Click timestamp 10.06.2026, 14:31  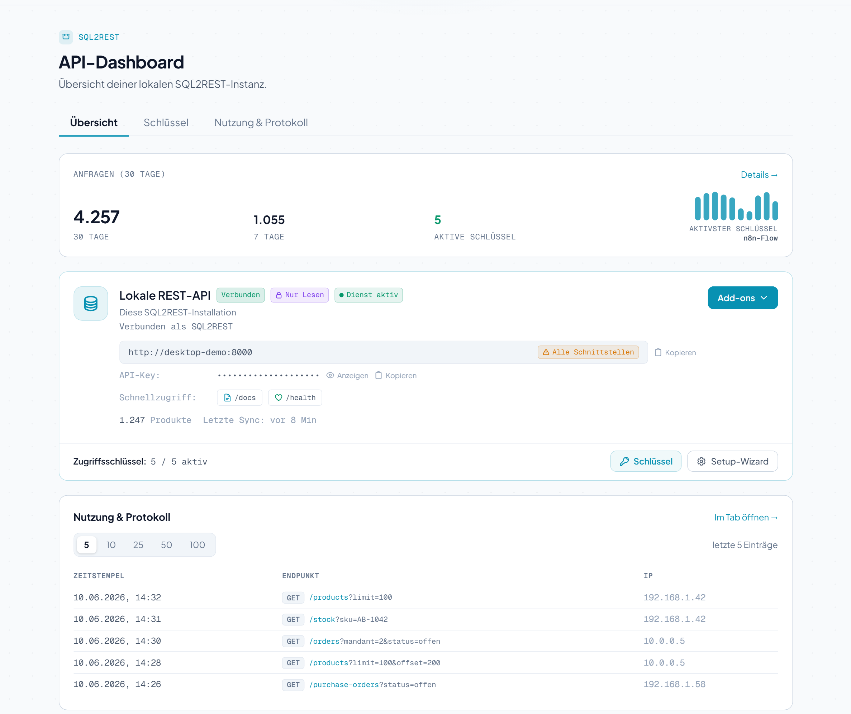click(x=117, y=619)
